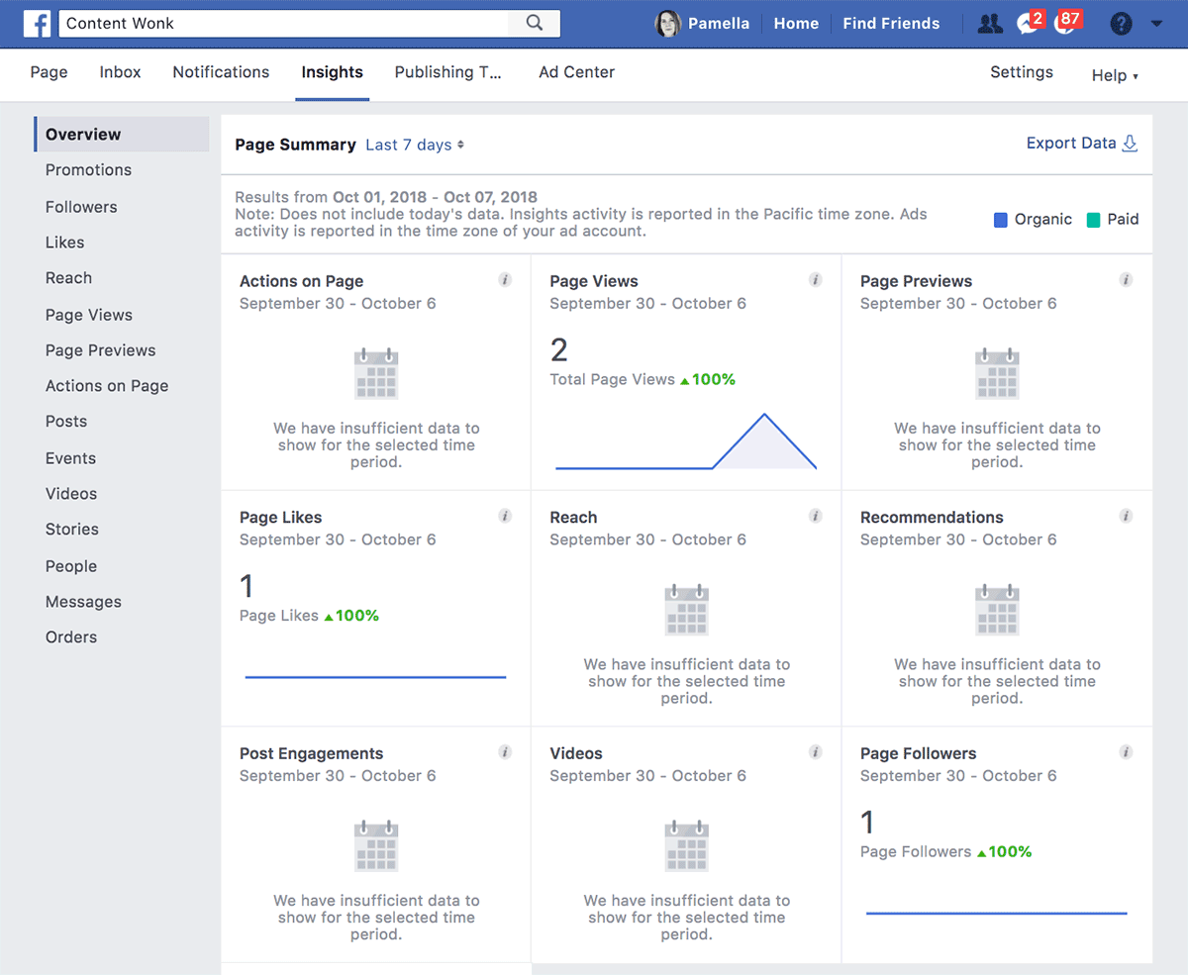Switch to the Page tab

(x=49, y=72)
